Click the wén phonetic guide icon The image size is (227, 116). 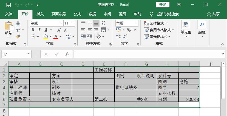pyautogui.click(x=68, y=37)
